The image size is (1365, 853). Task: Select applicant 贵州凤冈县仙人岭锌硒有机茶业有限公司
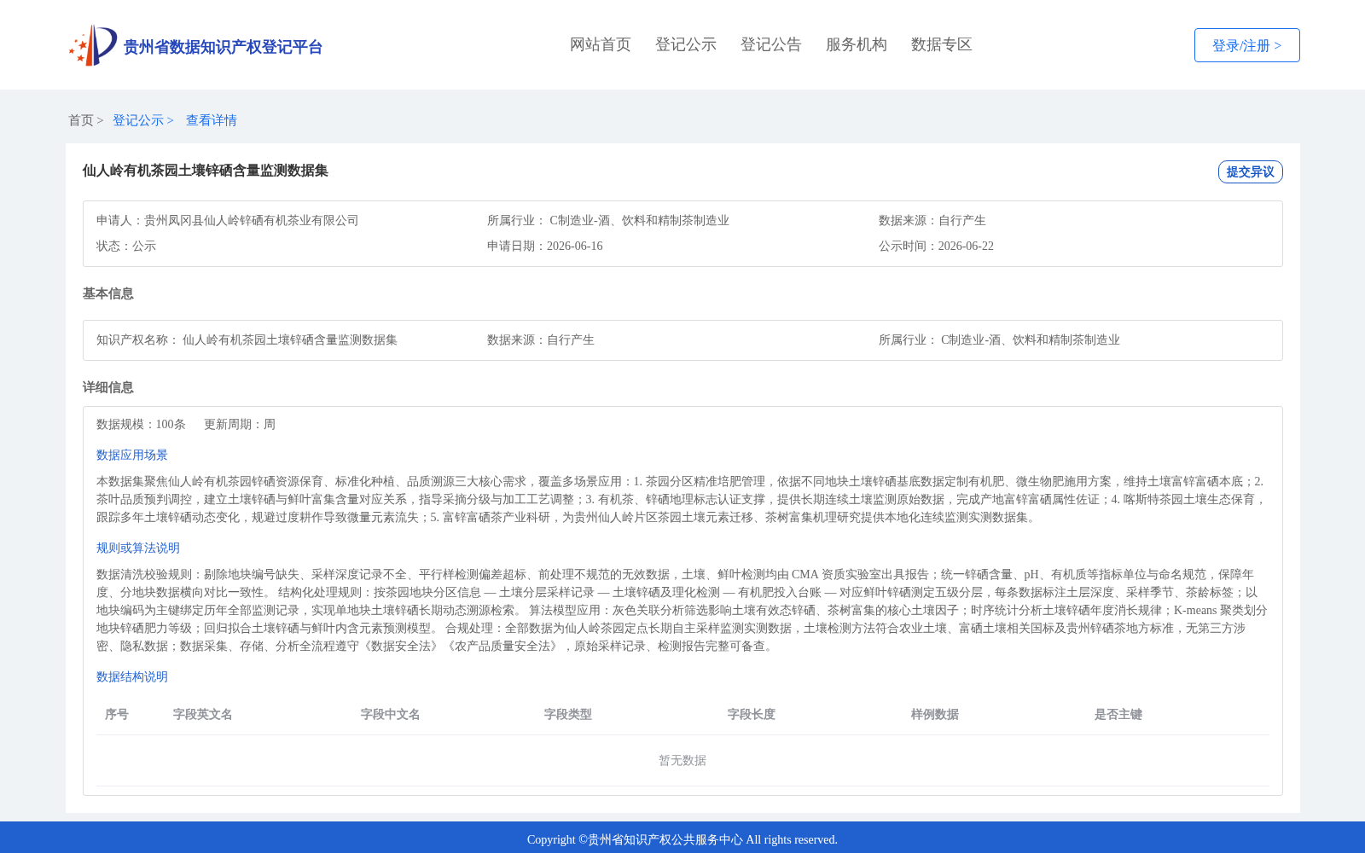pos(252,221)
